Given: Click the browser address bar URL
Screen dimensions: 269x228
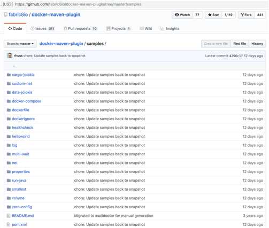Looking at the screenshot, I should 78,4.
